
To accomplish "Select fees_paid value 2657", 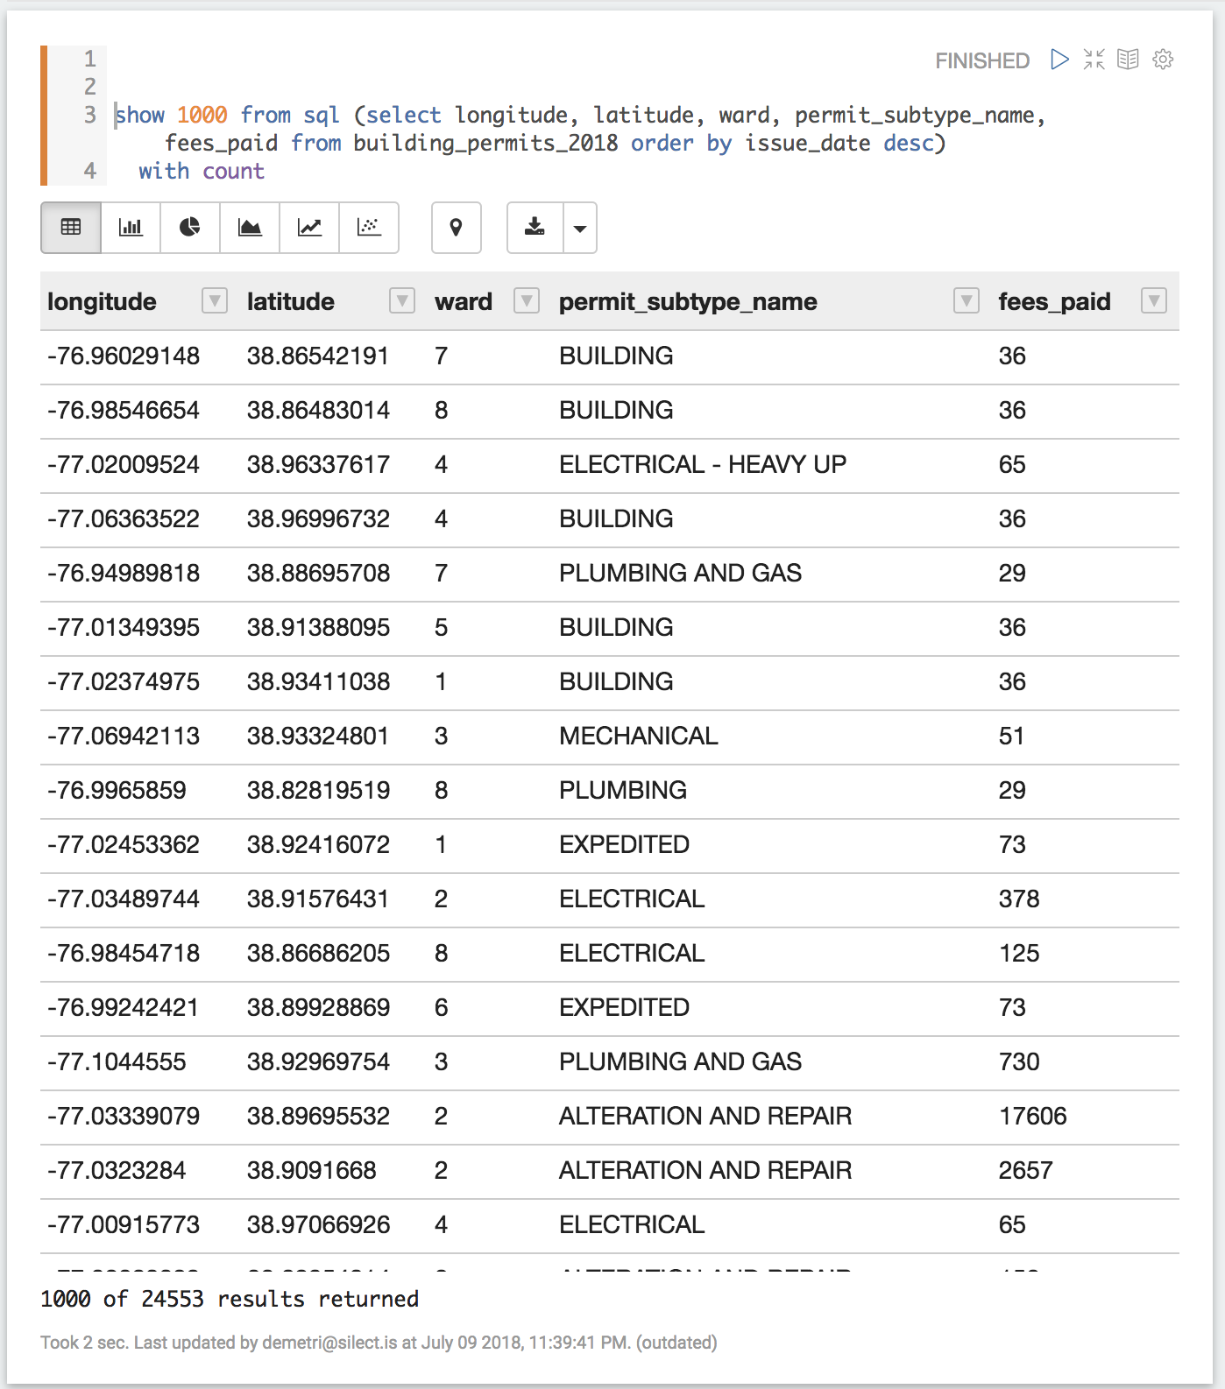I will (1026, 1171).
